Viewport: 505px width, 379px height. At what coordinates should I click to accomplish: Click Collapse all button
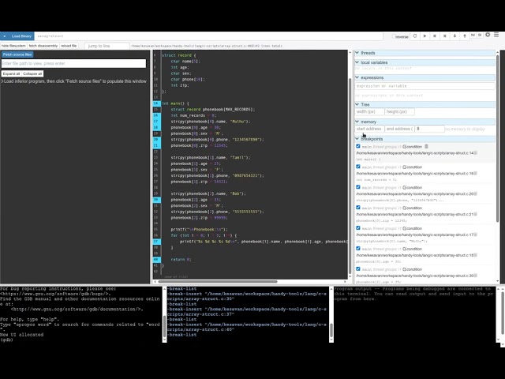(32, 73)
